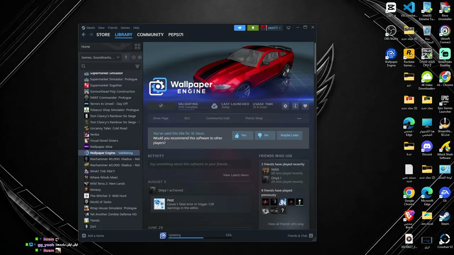Show Wallpaper Engine info panel

tap(295, 106)
